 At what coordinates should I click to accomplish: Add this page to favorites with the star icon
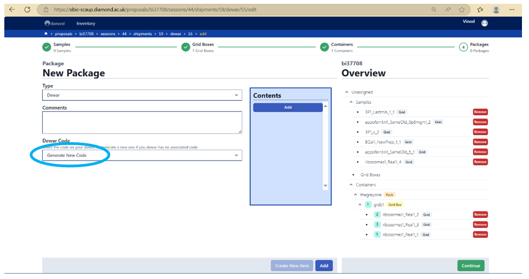pyautogui.click(x=462, y=9)
